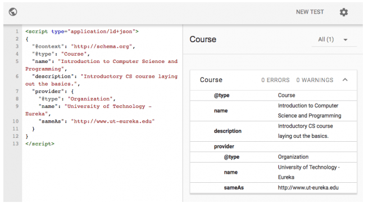Collapse the Course results card
This screenshot has height=207, width=368.
[345, 80]
